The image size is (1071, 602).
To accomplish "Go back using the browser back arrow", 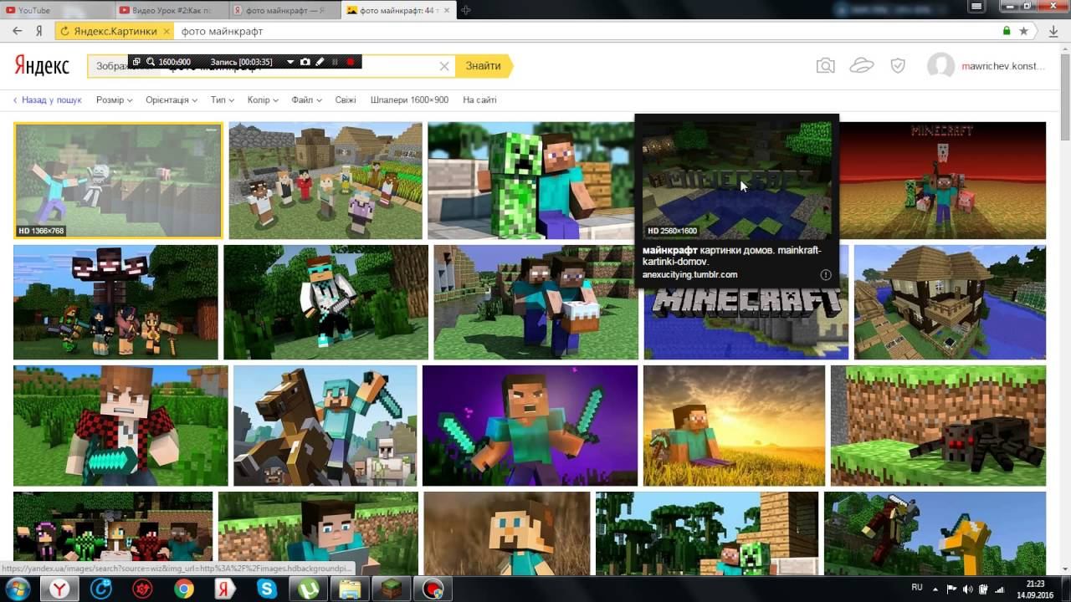I will click(x=17, y=31).
